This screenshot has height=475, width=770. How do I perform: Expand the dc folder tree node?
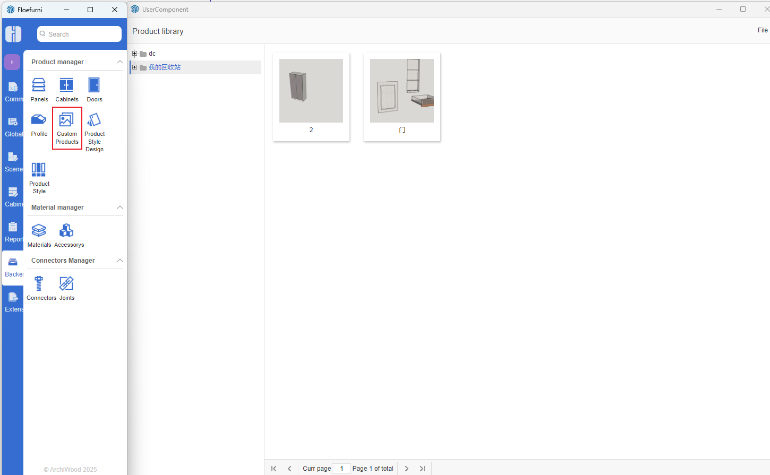(135, 54)
